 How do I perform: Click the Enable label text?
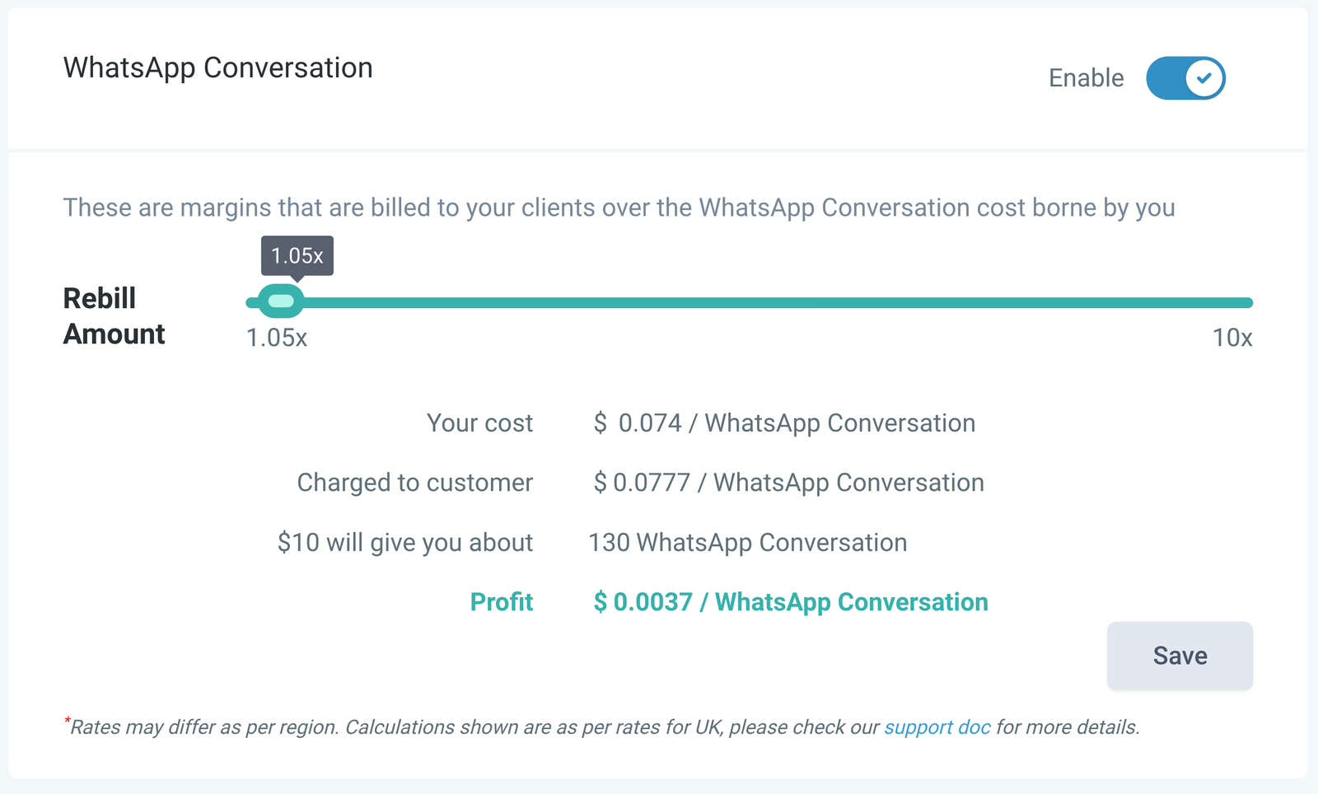[x=1086, y=78]
